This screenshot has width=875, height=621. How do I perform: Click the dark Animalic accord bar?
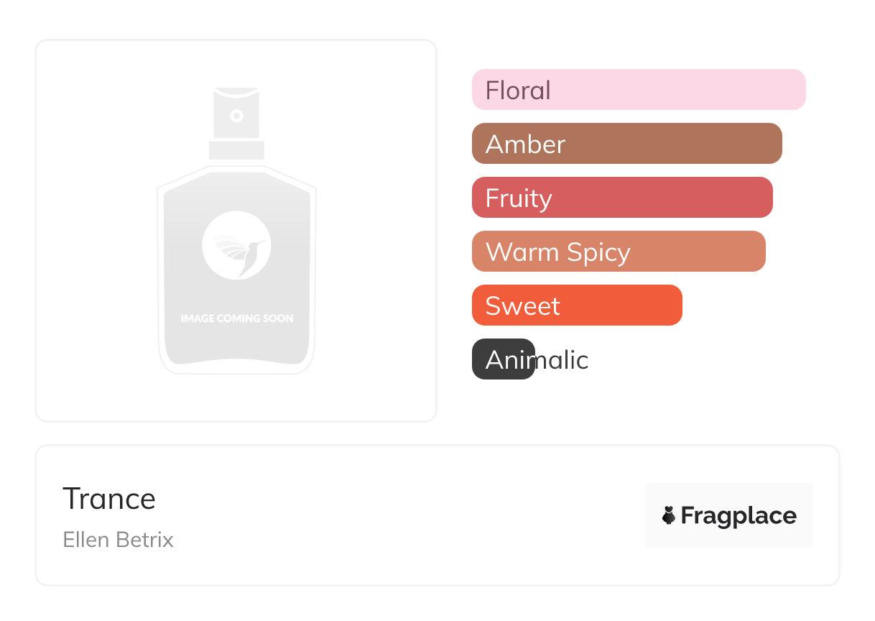[x=504, y=359]
